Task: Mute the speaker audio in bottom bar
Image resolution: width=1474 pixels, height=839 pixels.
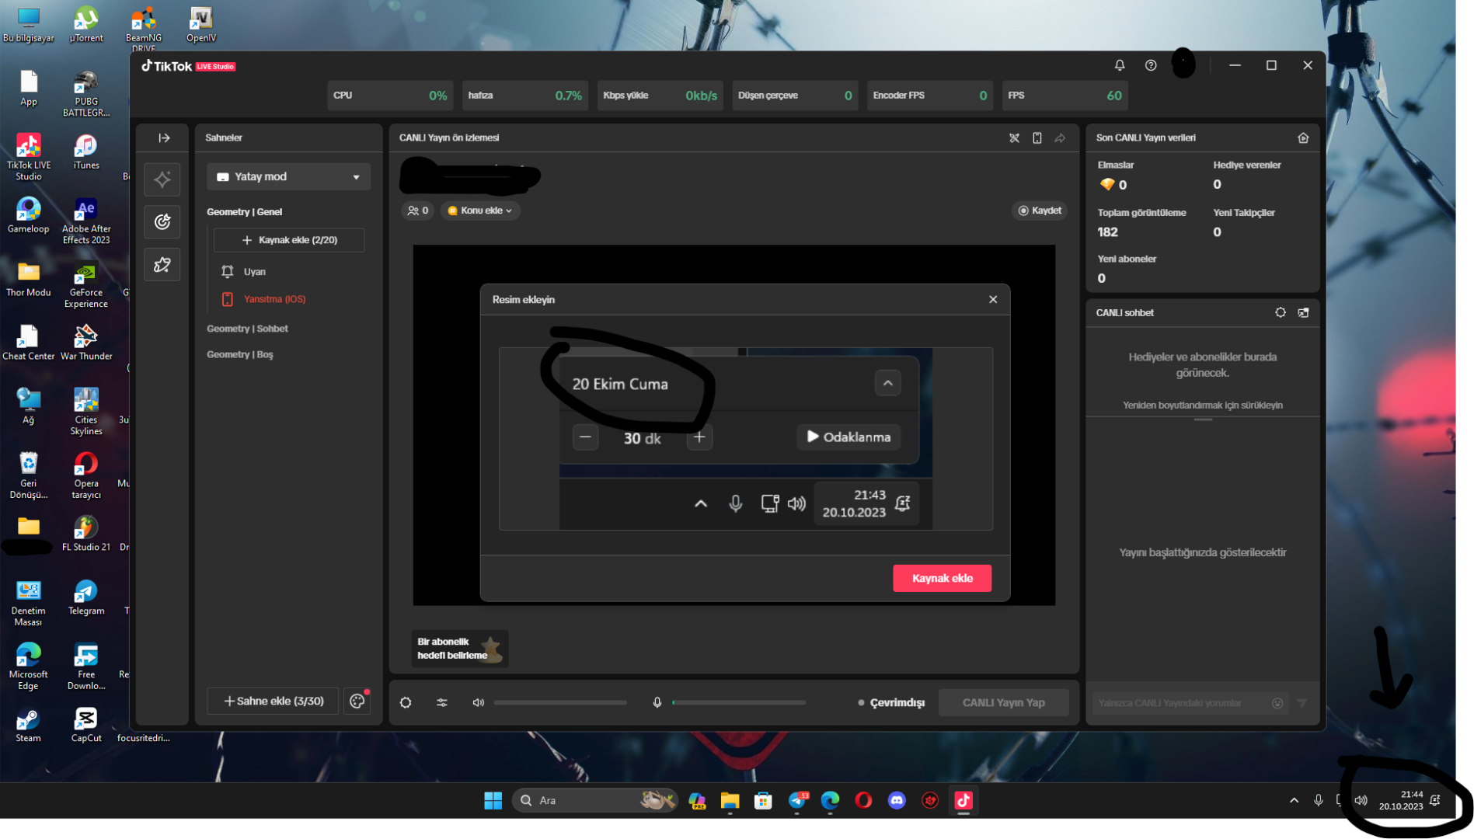Action: pyautogui.click(x=479, y=702)
